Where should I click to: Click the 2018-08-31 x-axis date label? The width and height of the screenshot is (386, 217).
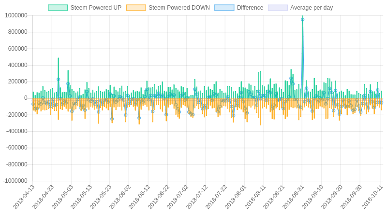293,197
